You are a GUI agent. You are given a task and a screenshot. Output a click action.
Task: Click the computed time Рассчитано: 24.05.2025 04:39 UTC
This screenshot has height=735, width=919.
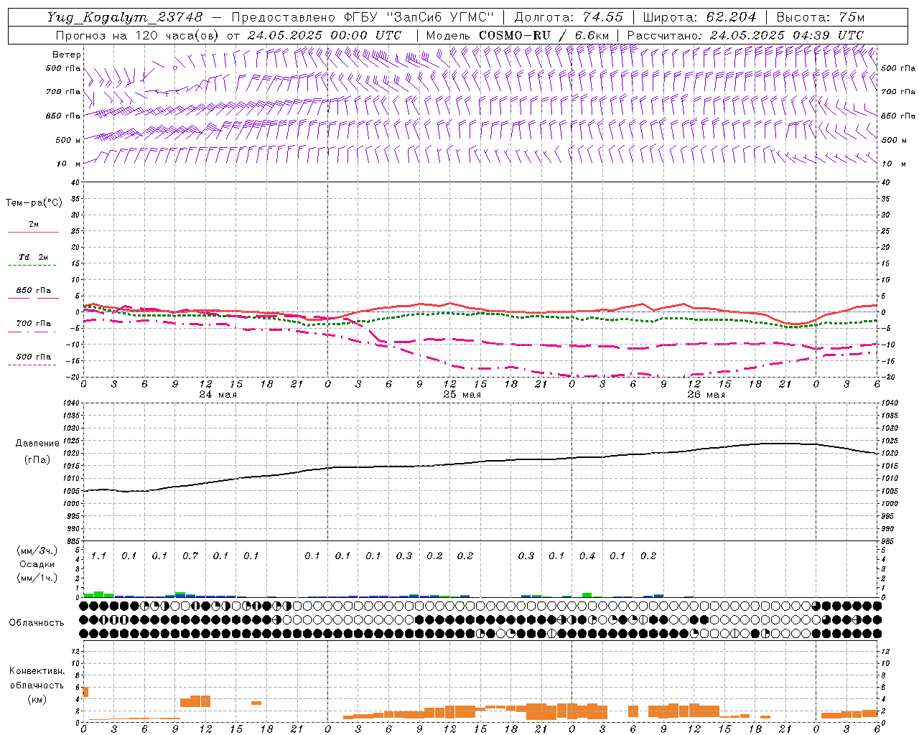[745, 35]
